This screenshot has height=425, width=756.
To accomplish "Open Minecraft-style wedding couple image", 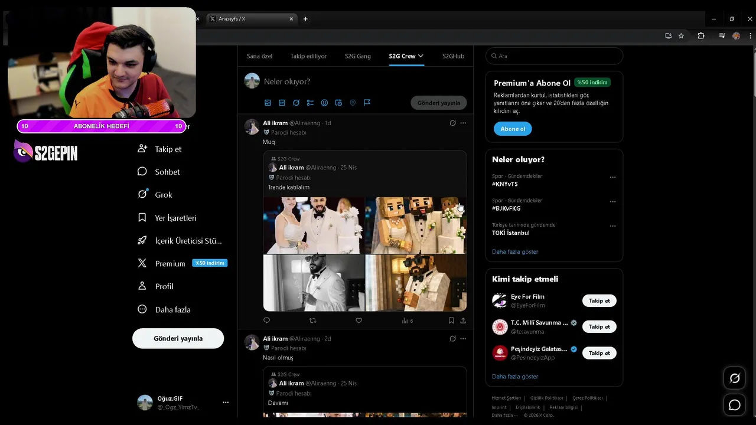I will click(x=416, y=225).
